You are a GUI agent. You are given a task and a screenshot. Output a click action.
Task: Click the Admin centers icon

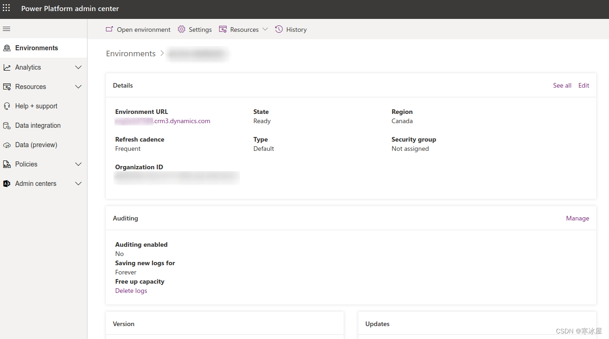(7, 184)
